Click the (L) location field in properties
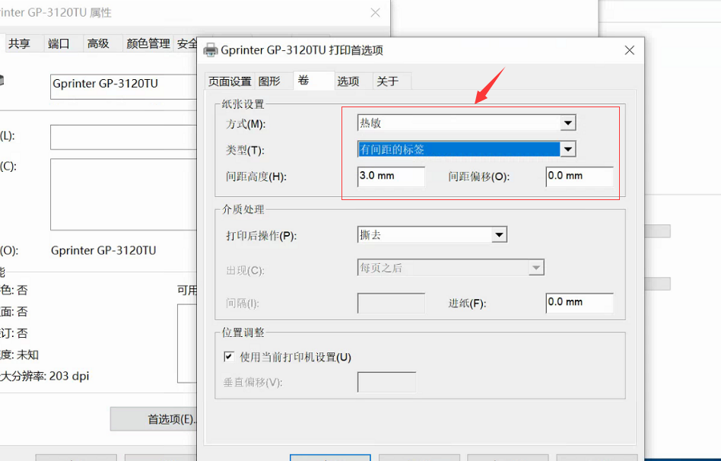Viewport: 721px width, 461px height. tap(124, 137)
